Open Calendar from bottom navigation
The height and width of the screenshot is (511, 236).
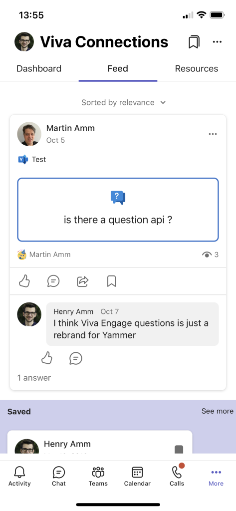point(137,476)
